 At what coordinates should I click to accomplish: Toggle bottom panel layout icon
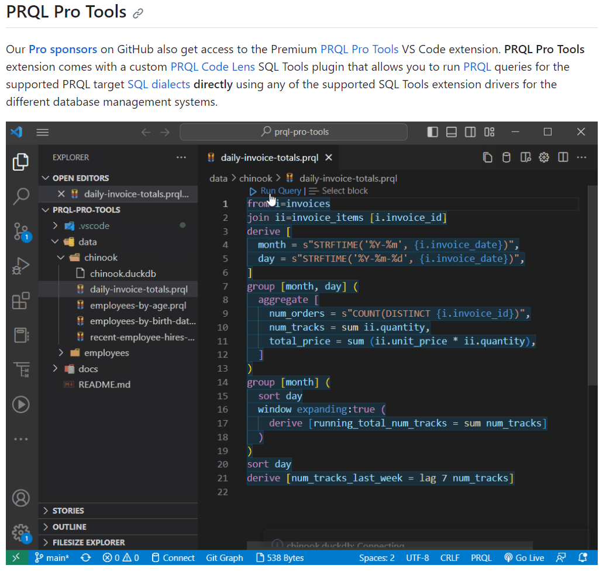[x=452, y=132]
